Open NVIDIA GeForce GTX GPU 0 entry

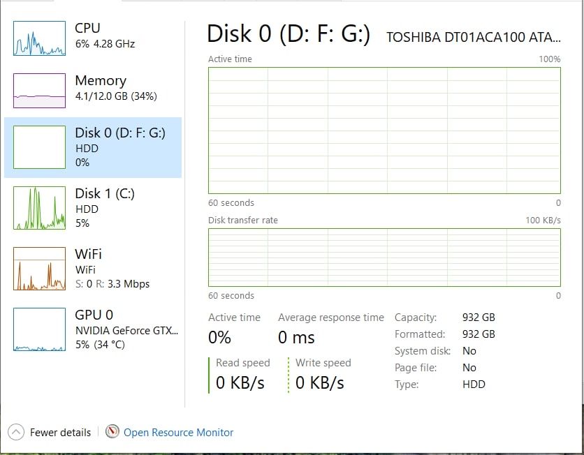(126, 330)
